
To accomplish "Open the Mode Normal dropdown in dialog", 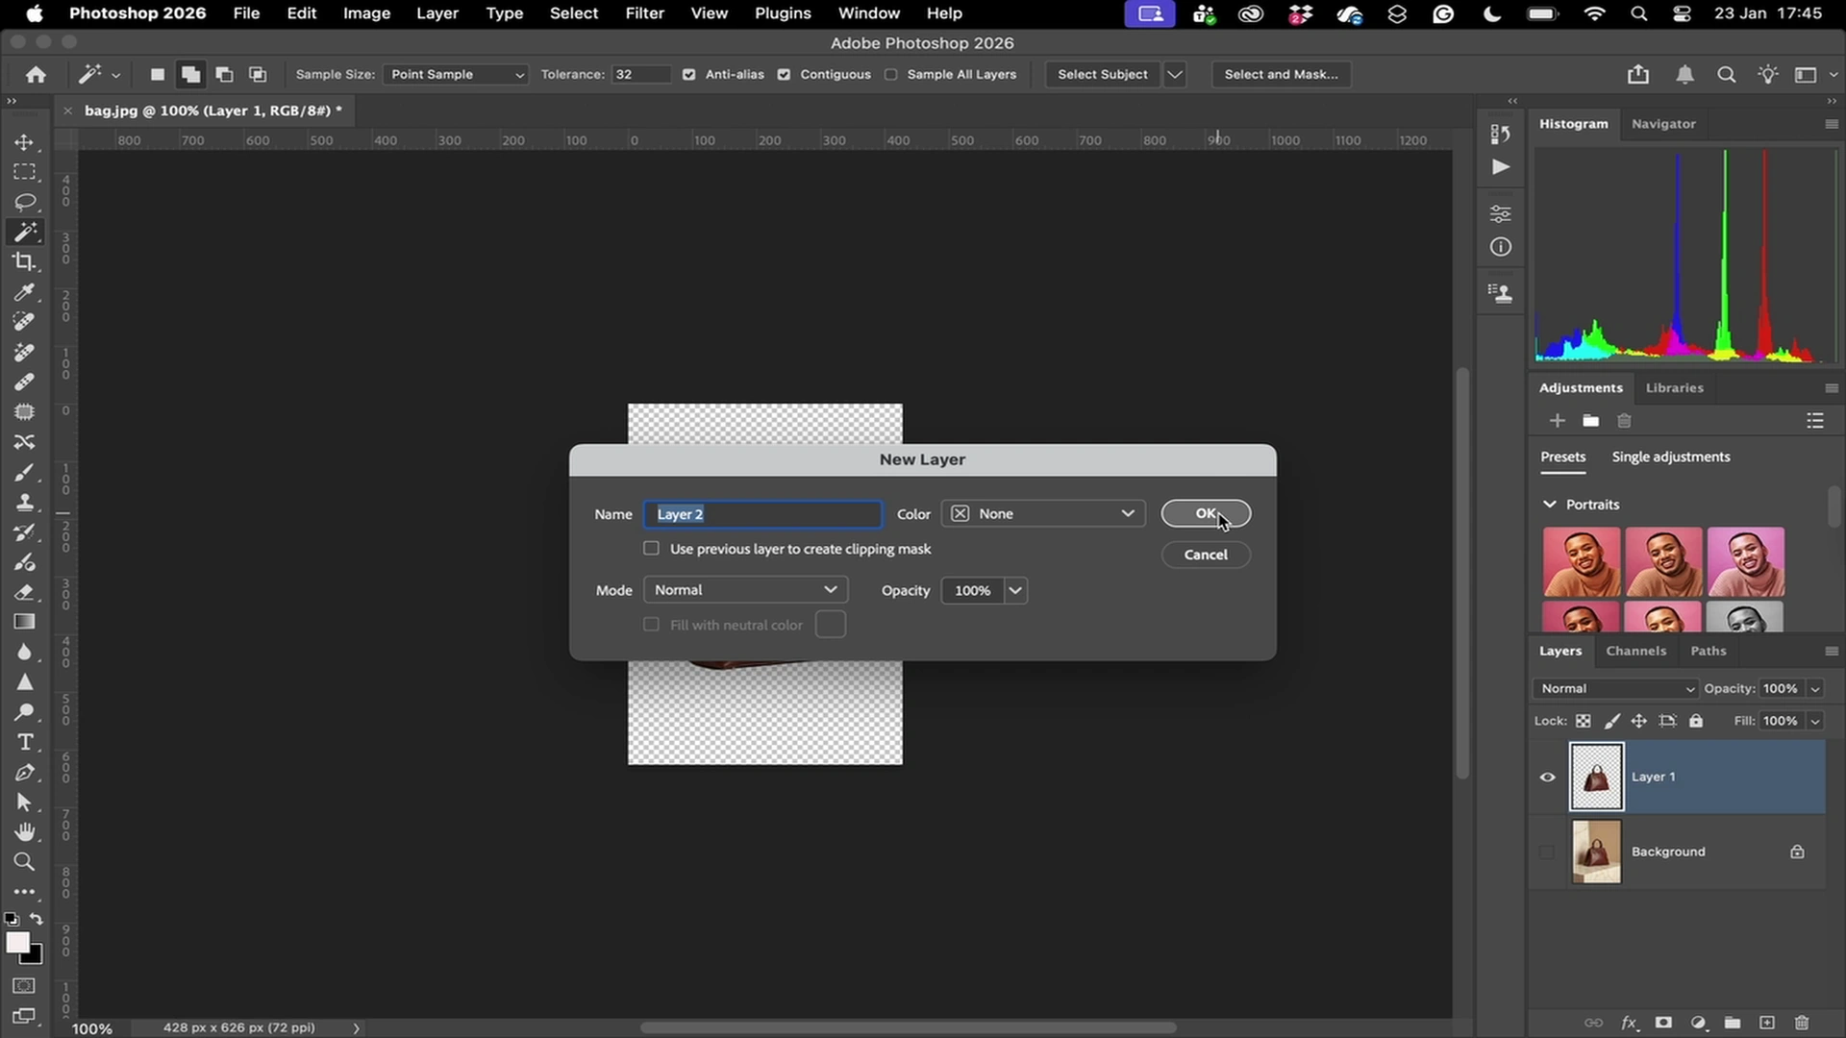I will (745, 589).
